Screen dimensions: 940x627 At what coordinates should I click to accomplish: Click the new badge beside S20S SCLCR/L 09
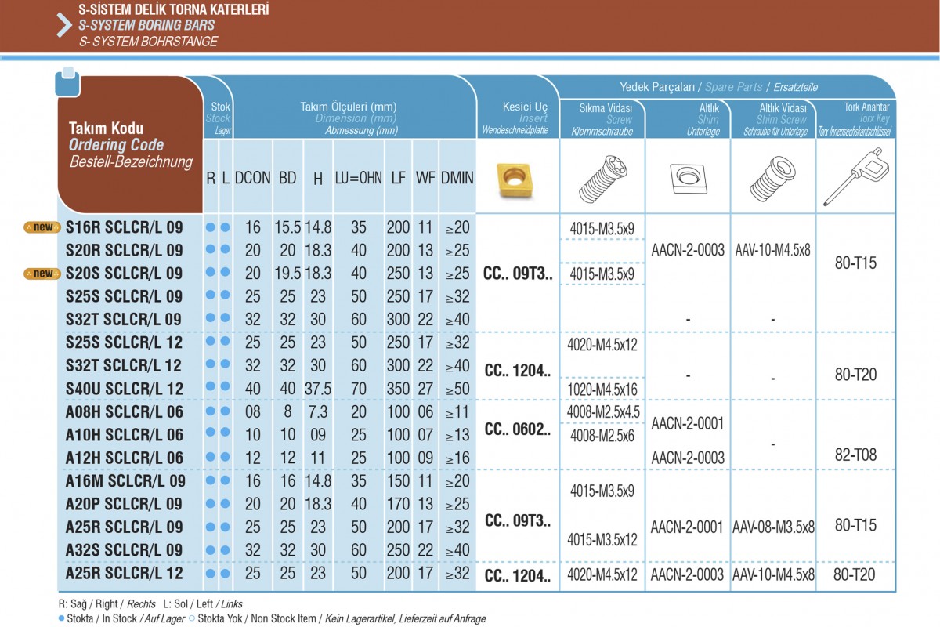pyautogui.click(x=43, y=274)
